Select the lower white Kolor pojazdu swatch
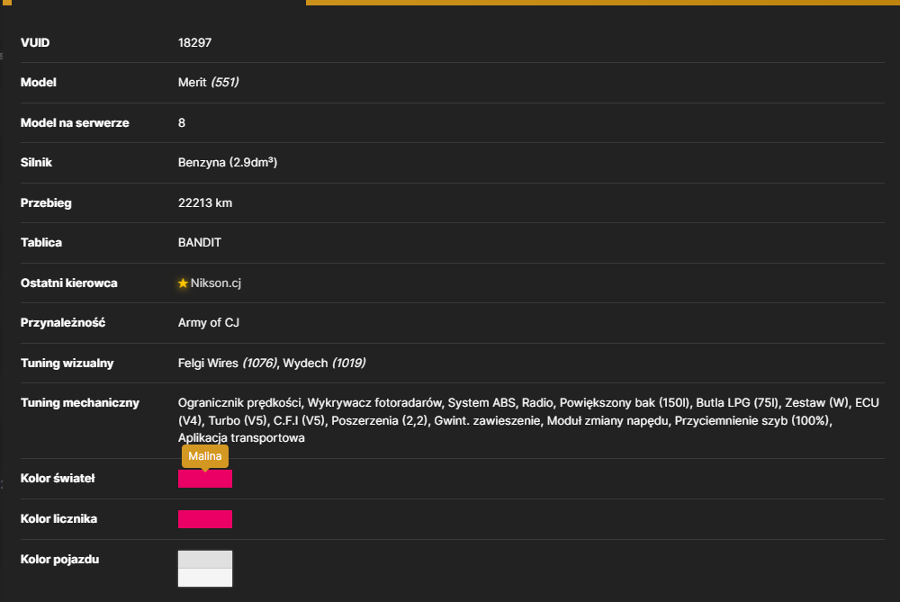900x602 pixels. [205, 578]
